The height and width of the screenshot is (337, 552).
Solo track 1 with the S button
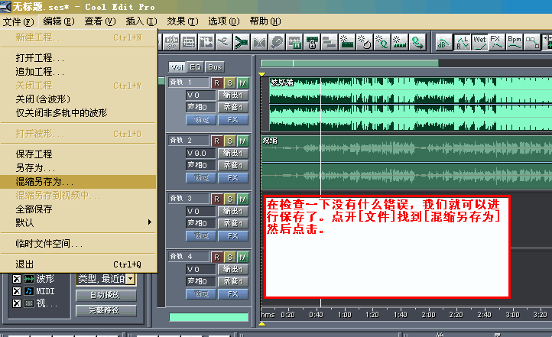click(x=230, y=83)
